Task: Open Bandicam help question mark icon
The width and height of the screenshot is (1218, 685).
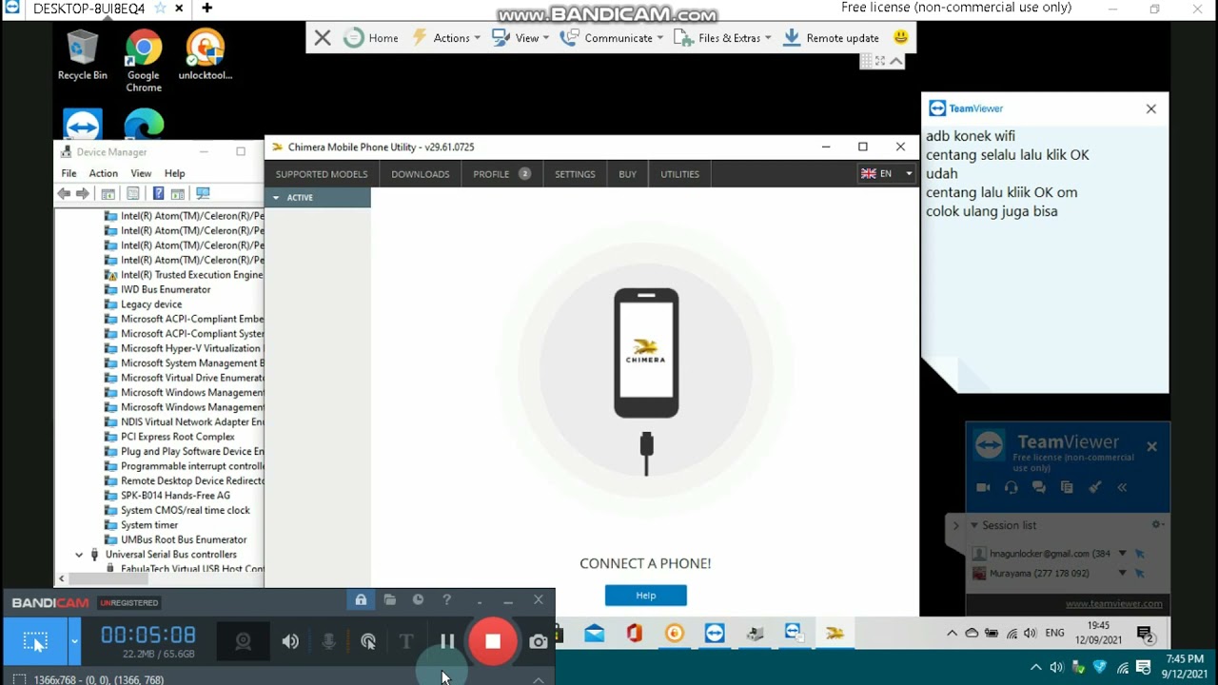Action: coord(446,600)
